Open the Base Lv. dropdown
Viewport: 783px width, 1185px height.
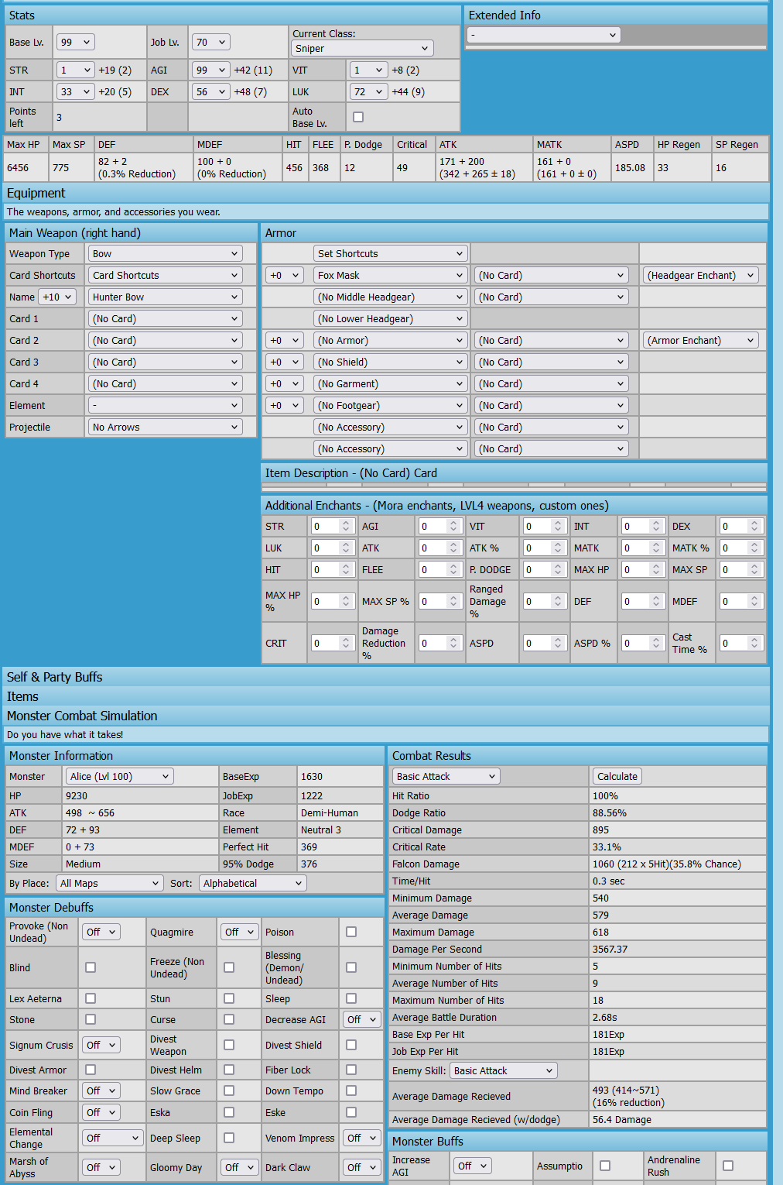pos(75,43)
